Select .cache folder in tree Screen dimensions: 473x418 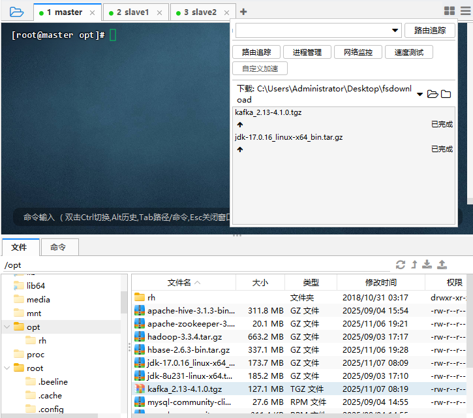click(x=44, y=396)
